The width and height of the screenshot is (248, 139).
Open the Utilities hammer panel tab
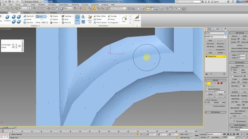225,29
